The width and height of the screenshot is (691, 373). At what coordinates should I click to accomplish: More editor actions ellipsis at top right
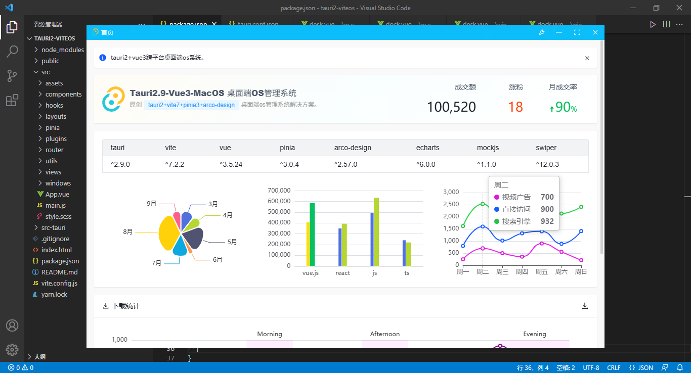[680, 24]
